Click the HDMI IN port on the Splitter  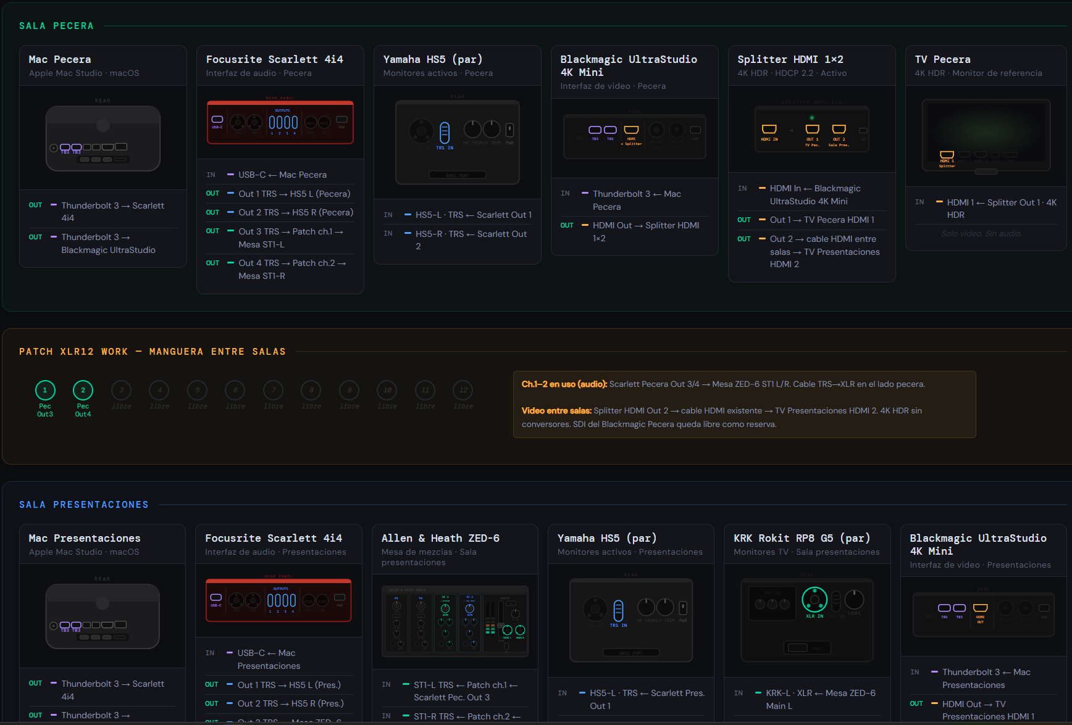(769, 129)
